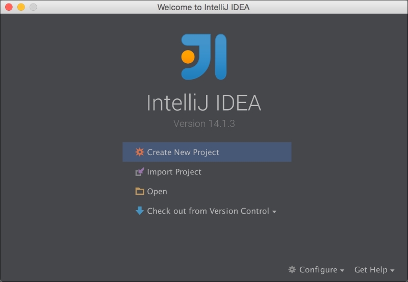Select the Open text link
The height and width of the screenshot is (282, 408).
[157, 192]
